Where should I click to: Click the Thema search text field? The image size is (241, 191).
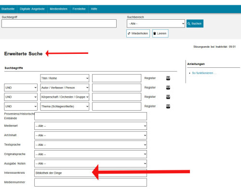pyautogui.click(x=117, y=106)
